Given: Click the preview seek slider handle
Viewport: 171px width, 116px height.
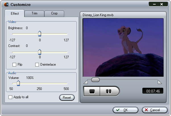Looking at the screenshot, I should pyautogui.click(x=95, y=80).
